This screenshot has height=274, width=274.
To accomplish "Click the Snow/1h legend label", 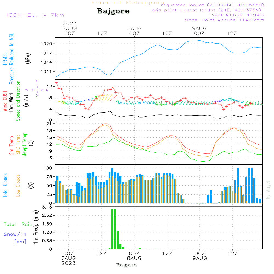I will click(15, 234).
